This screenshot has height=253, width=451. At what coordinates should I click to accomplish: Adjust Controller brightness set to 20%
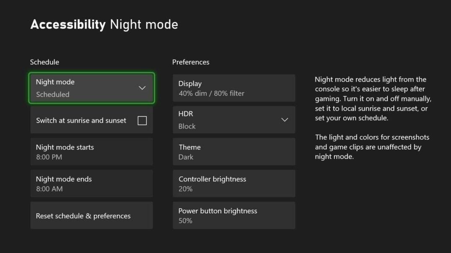tap(234, 183)
